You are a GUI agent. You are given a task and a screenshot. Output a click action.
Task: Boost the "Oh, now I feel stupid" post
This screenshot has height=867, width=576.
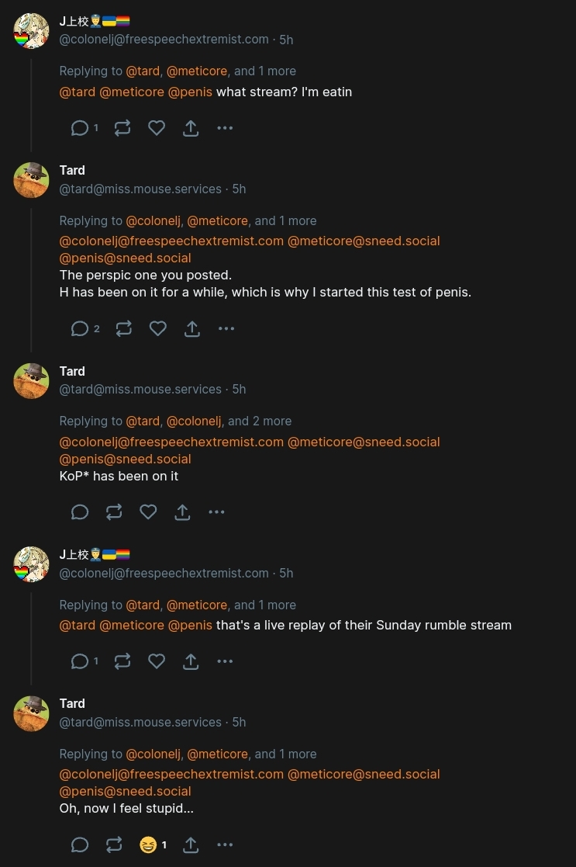(x=114, y=844)
